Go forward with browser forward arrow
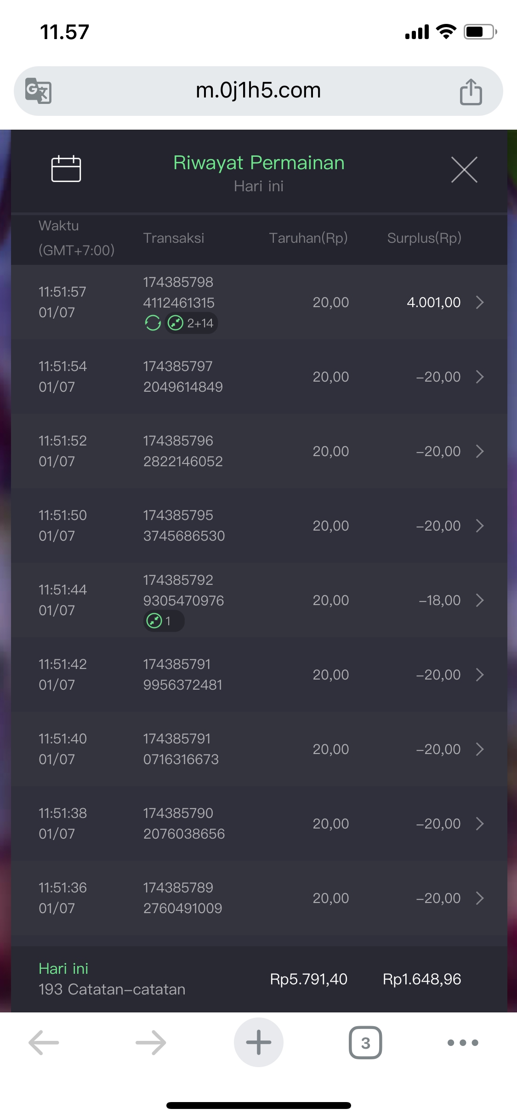 coord(151,1042)
